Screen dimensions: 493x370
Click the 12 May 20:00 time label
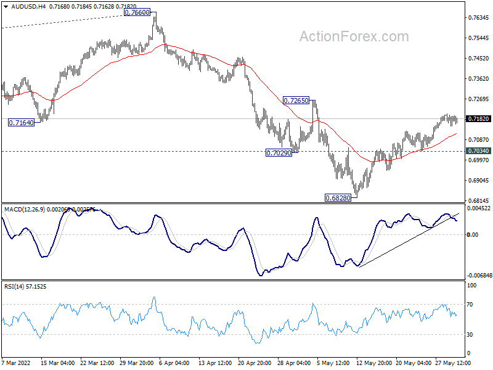(374, 363)
